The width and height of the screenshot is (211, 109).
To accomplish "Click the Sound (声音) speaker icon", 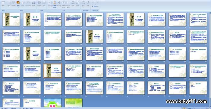I will [x=88, y=4].
